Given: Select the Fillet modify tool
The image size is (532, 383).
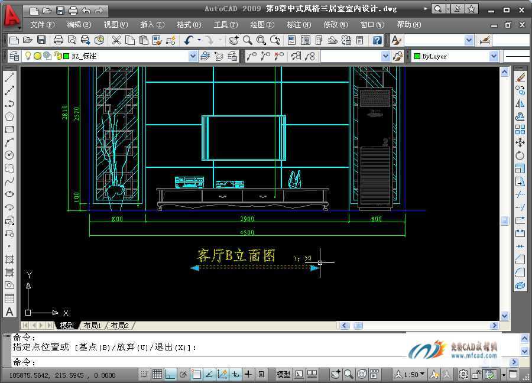Looking at the screenshot, I should click(520, 272).
